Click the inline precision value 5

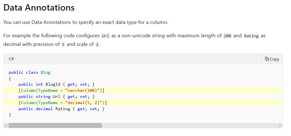tap(63, 45)
